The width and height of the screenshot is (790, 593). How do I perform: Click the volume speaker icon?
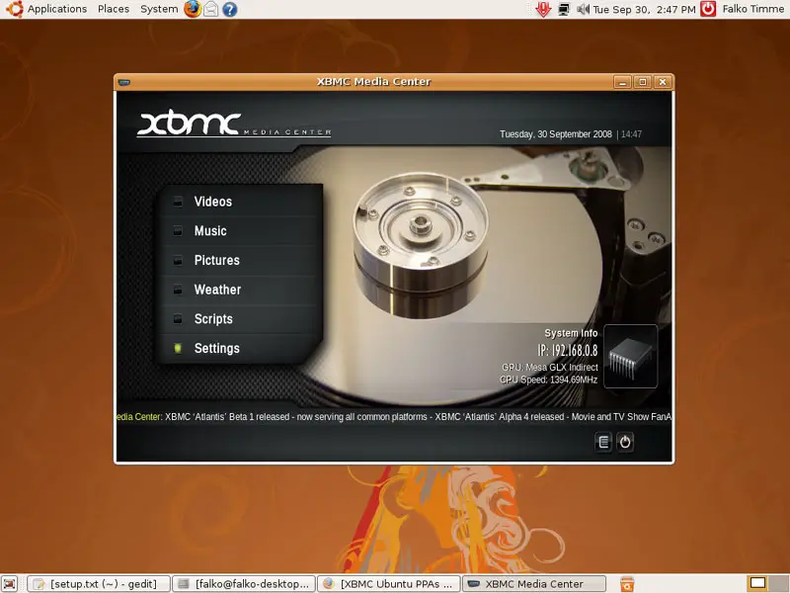(583, 9)
